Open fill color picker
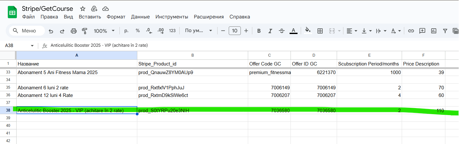460x144 pixels. (308, 31)
